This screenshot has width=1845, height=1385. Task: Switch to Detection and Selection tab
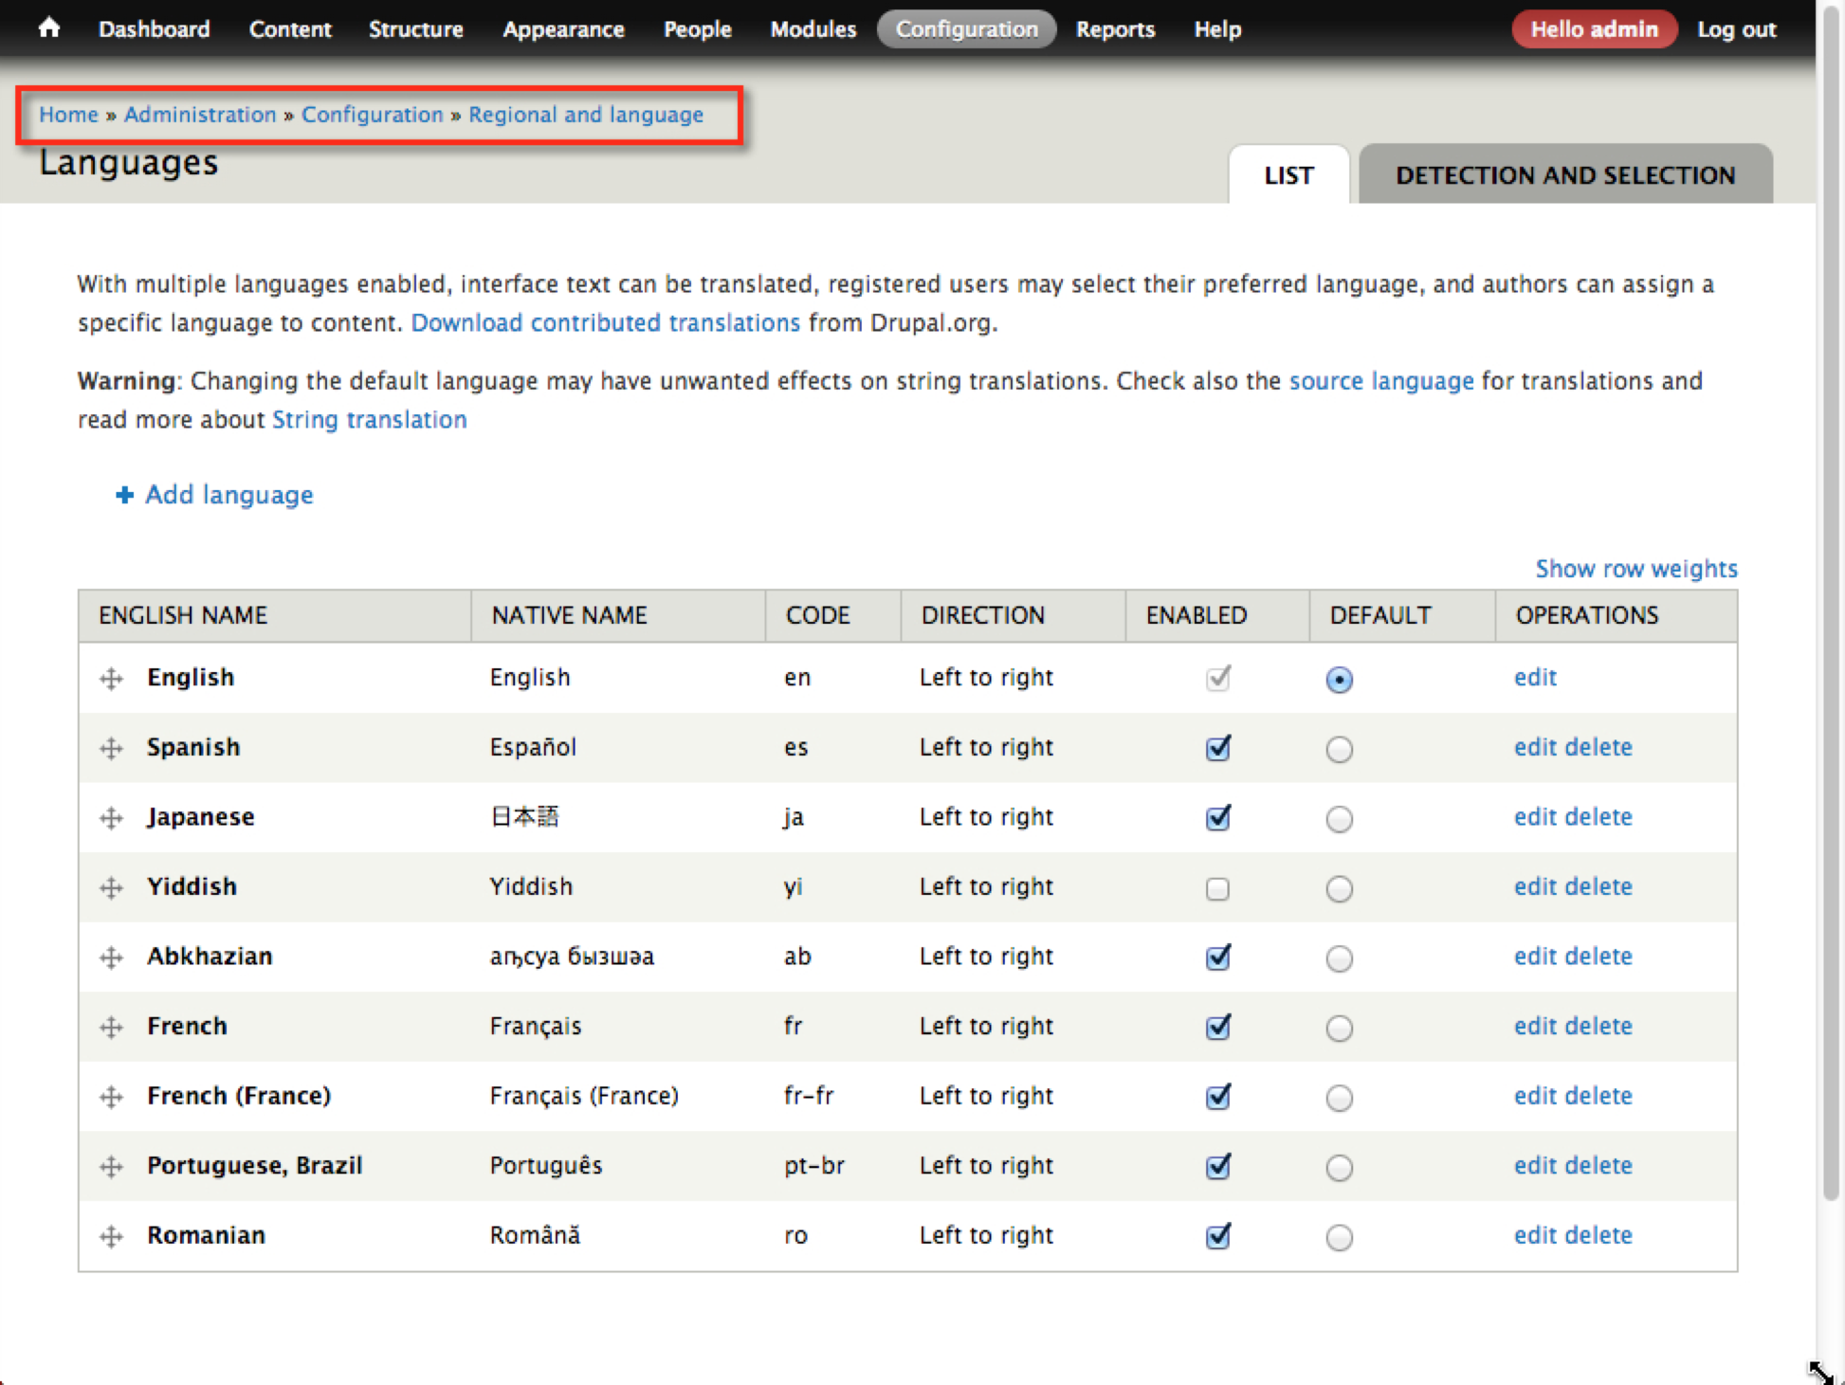click(1564, 175)
